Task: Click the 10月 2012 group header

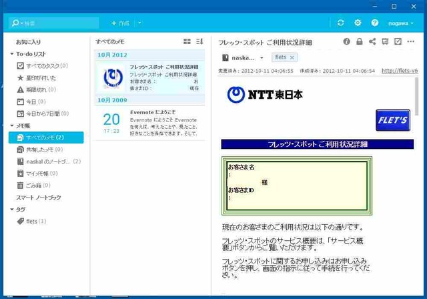Action: (149, 55)
